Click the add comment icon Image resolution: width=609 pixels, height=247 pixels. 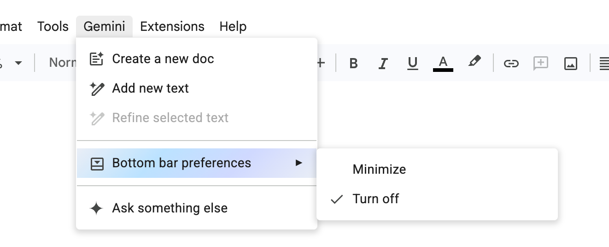pyautogui.click(x=541, y=63)
